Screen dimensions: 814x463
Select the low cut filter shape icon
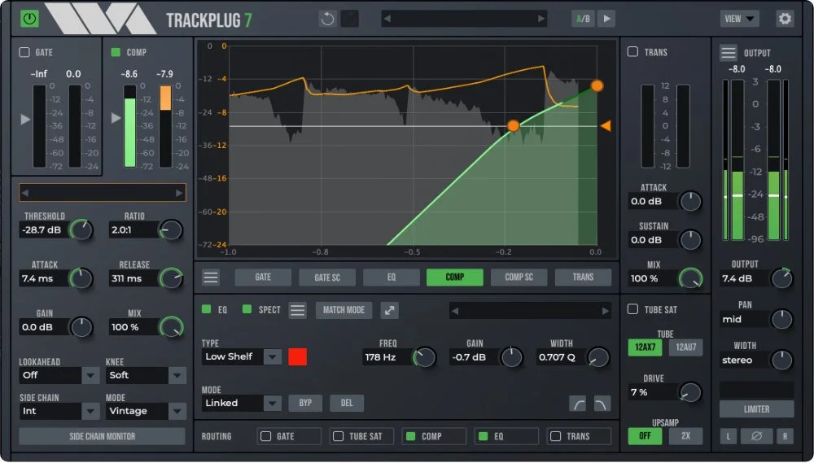click(x=578, y=404)
